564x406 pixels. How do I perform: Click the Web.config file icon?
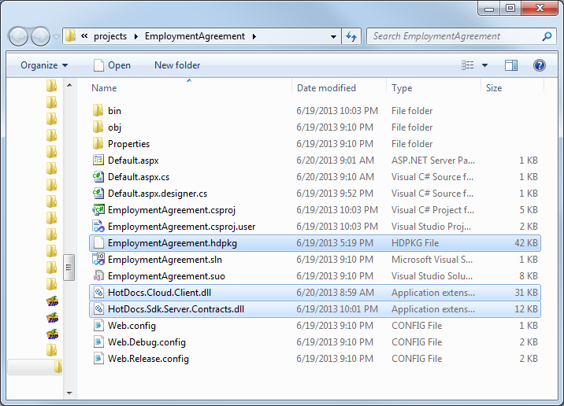(x=98, y=326)
